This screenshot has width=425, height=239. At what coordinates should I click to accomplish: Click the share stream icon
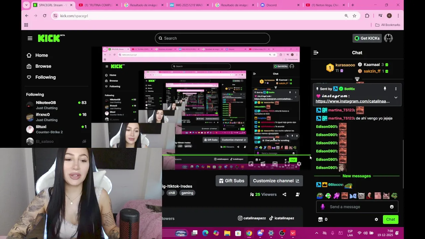pyautogui.click(x=284, y=195)
